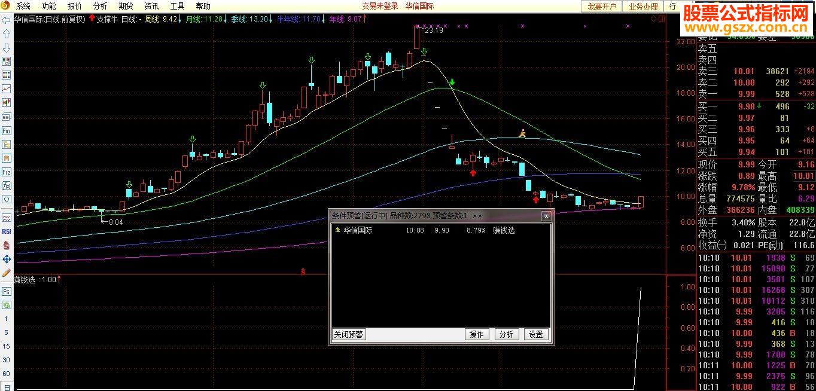Click the running-figure marker on chart
The width and height of the screenshot is (816, 391).
523,133
